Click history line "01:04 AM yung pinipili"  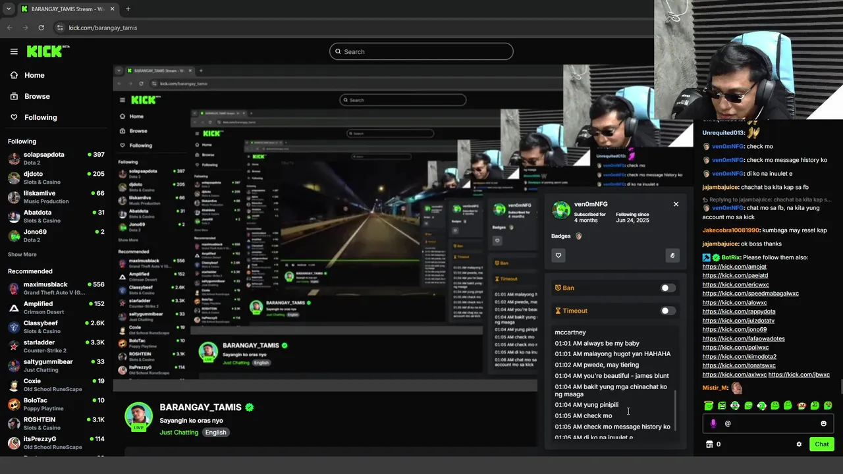[586, 405]
